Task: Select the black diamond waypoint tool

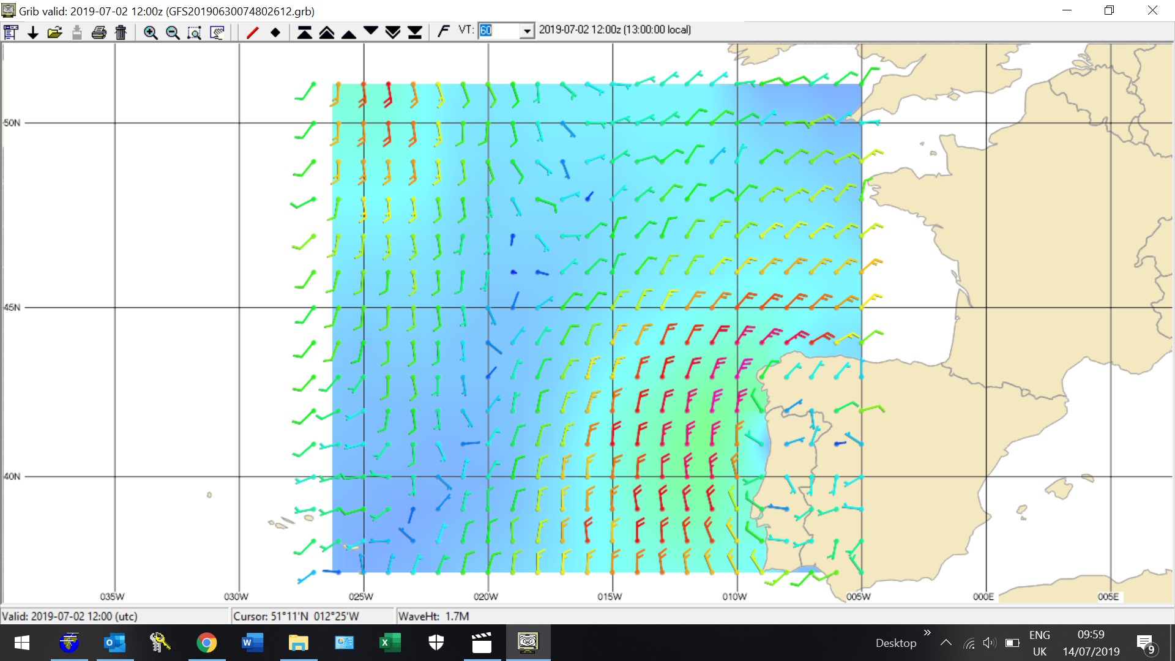Action: coord(275,32)
